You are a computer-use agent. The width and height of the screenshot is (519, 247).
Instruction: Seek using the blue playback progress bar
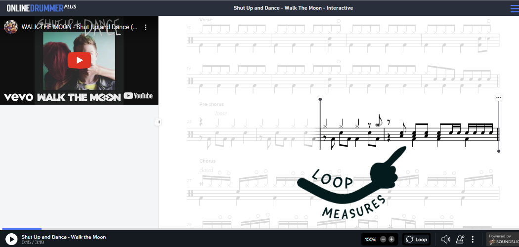pos(22,229)
